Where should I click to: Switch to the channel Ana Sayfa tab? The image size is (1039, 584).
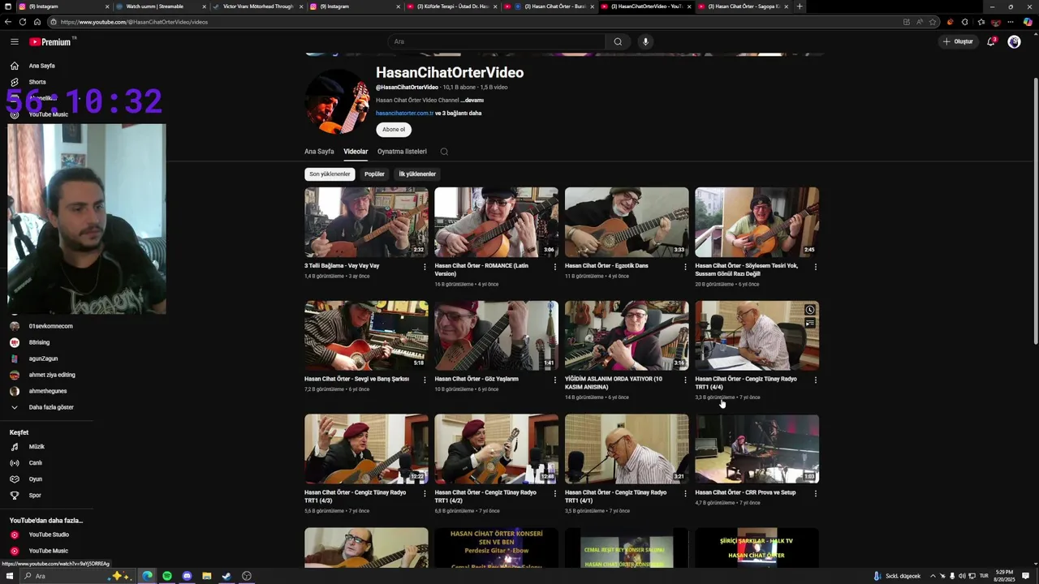(319, 152)
